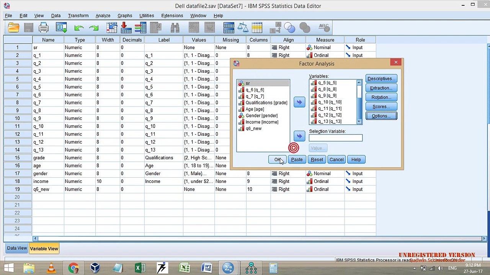Open the File menu

point(8,16)
